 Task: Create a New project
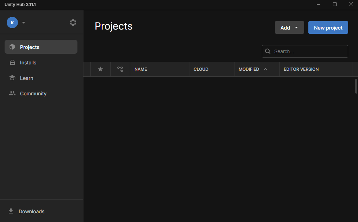coord(328,28)
